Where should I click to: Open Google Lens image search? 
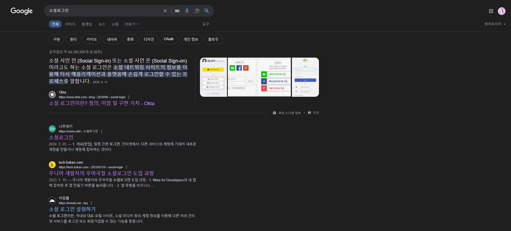point(197,11)
